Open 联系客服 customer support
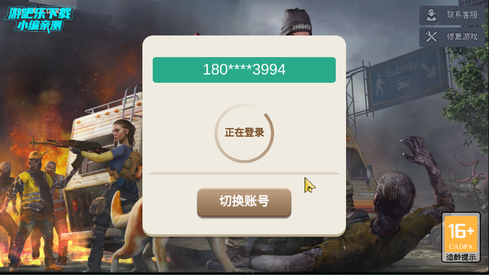The width and height of the screenshot is (489, 275). pos(452,15)
